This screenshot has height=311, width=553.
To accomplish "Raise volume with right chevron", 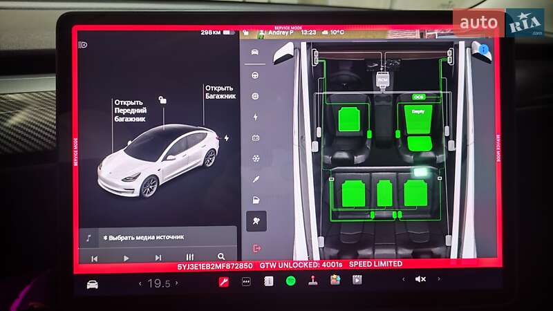I will [x=439, y=279].
